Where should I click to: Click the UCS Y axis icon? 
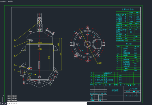[x=3, y=95]
